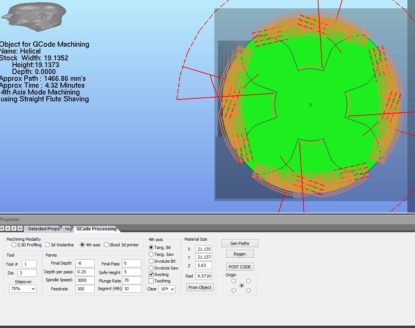Select Tang. Saw 4th axis option
Image resolution: width=415 pixels, height=328 pixels.
(x=151, y=254)
